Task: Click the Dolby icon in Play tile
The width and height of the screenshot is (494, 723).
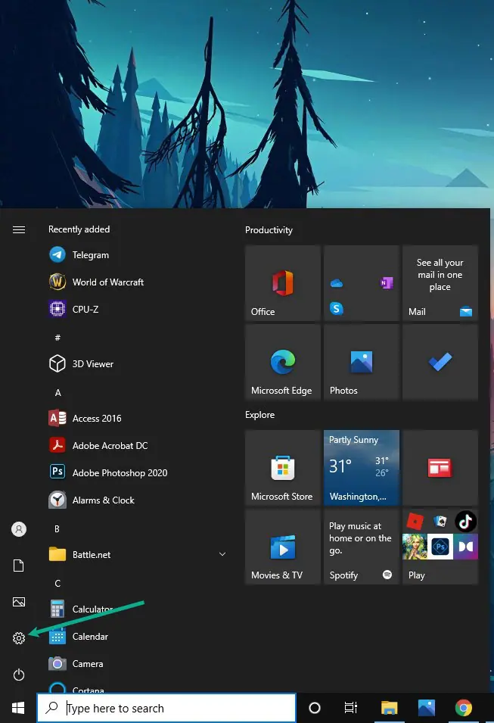Action: point(465,547)
